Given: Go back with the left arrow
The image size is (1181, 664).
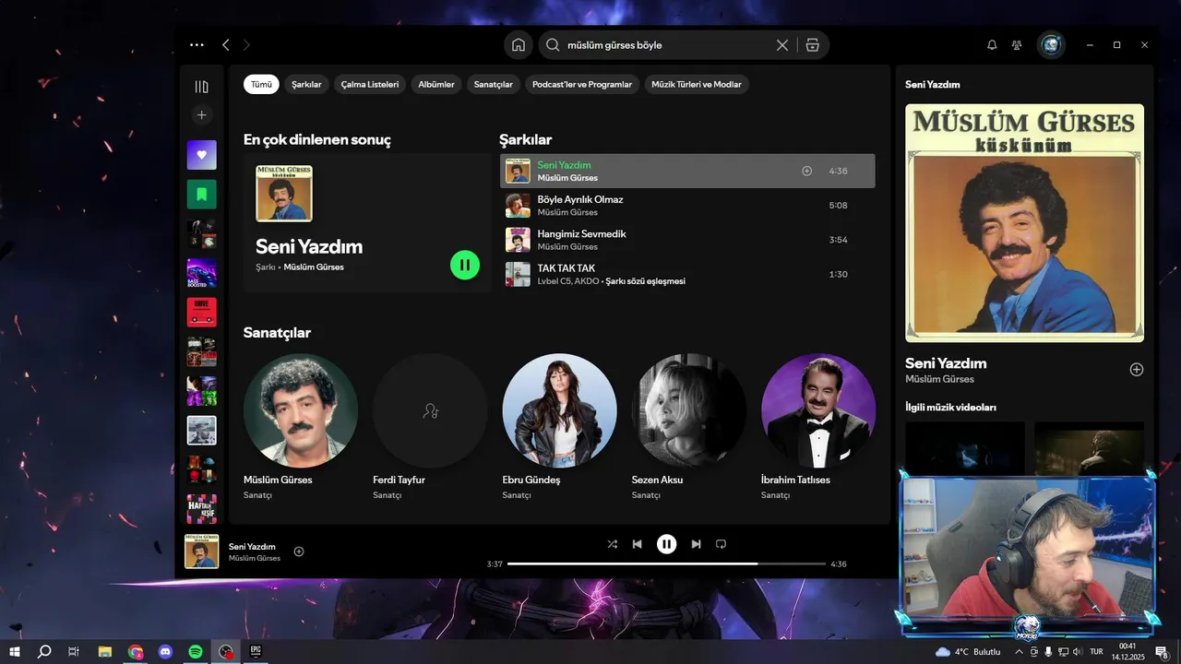Looking at the screenshot, I should (226, 44).
